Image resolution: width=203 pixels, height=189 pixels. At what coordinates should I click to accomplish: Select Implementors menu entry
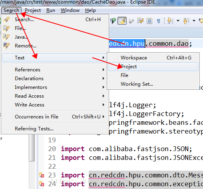[55, 87]
